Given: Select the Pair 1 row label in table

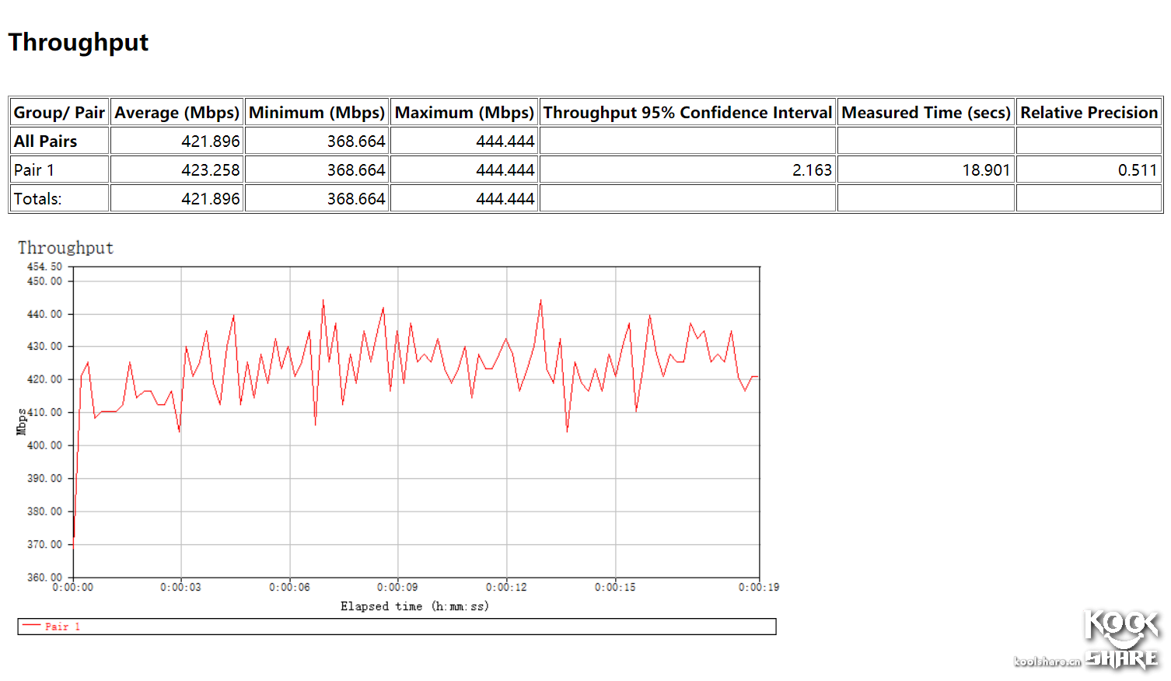Looking at the screenshot, I should pyautogui.click(x=34, y=170).
